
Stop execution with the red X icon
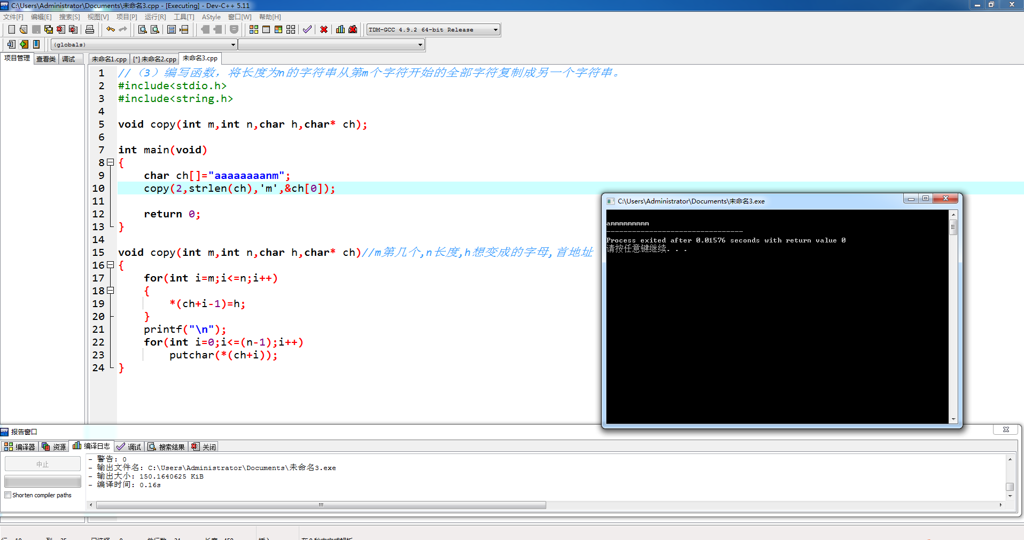coord(324,29)
